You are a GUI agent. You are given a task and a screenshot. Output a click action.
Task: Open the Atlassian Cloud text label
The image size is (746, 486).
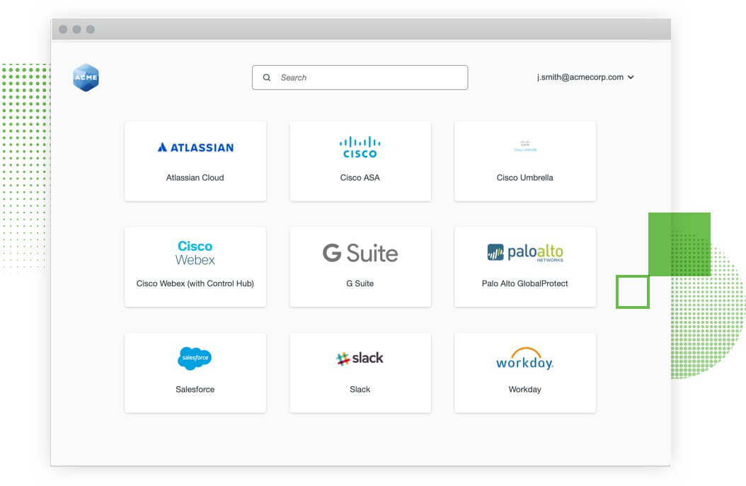pos(195,178)
